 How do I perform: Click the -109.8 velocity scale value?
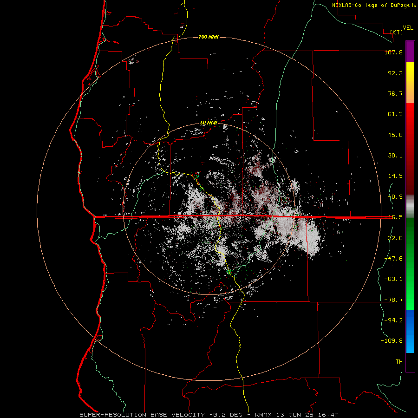[x=392, y=341]
